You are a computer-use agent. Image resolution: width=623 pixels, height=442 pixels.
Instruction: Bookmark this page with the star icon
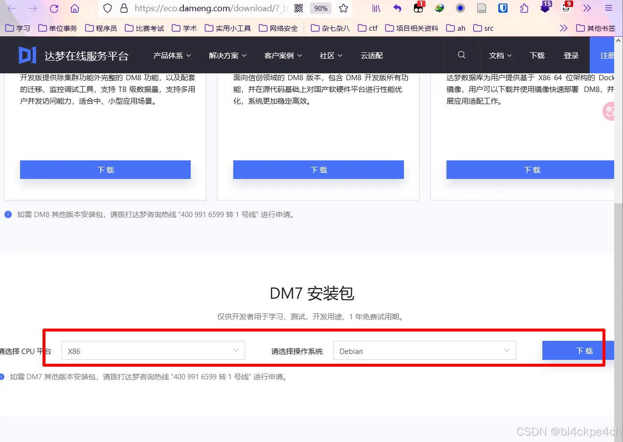pyautogui.click(x=344, y=8)
